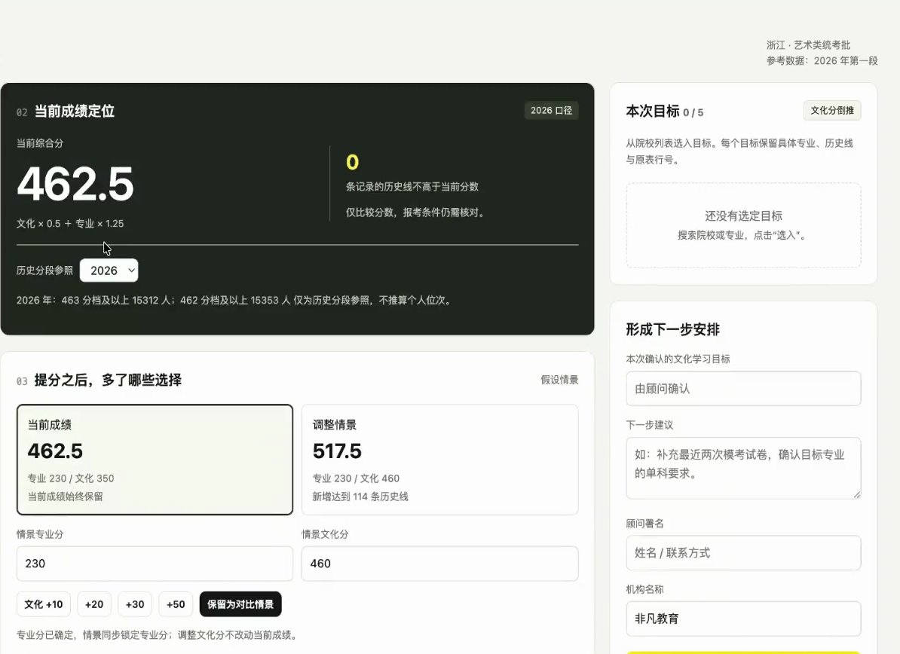Click the 浙江 · 艺术类统考批 header text
Screen dimensions: 900x654
[808, 44]
